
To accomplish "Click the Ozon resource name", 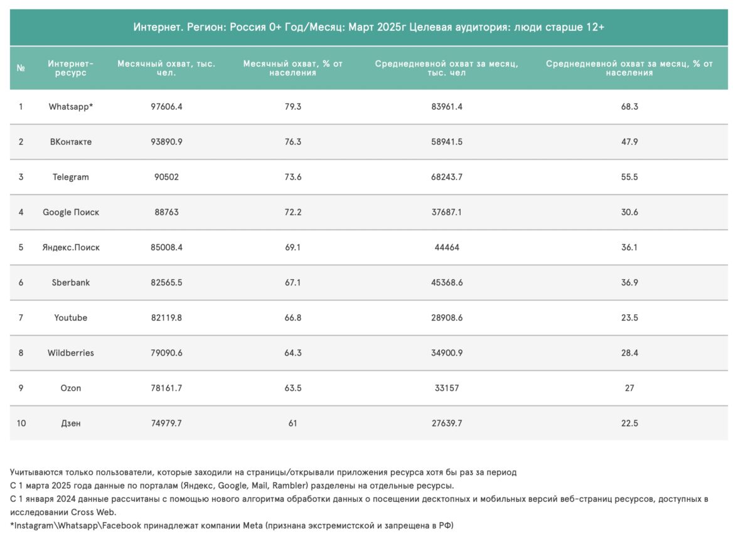I will [71, 388].
